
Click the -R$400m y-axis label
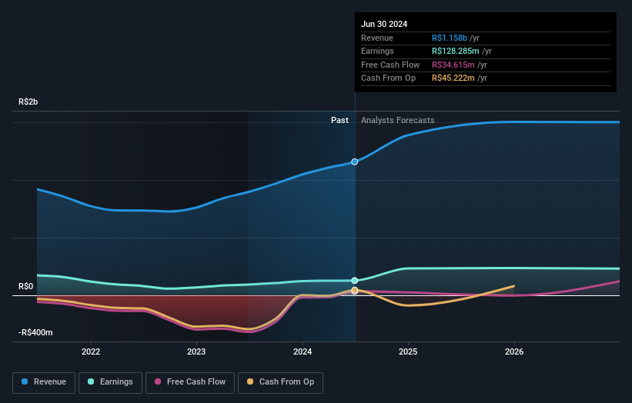click(x=35, y=332)
